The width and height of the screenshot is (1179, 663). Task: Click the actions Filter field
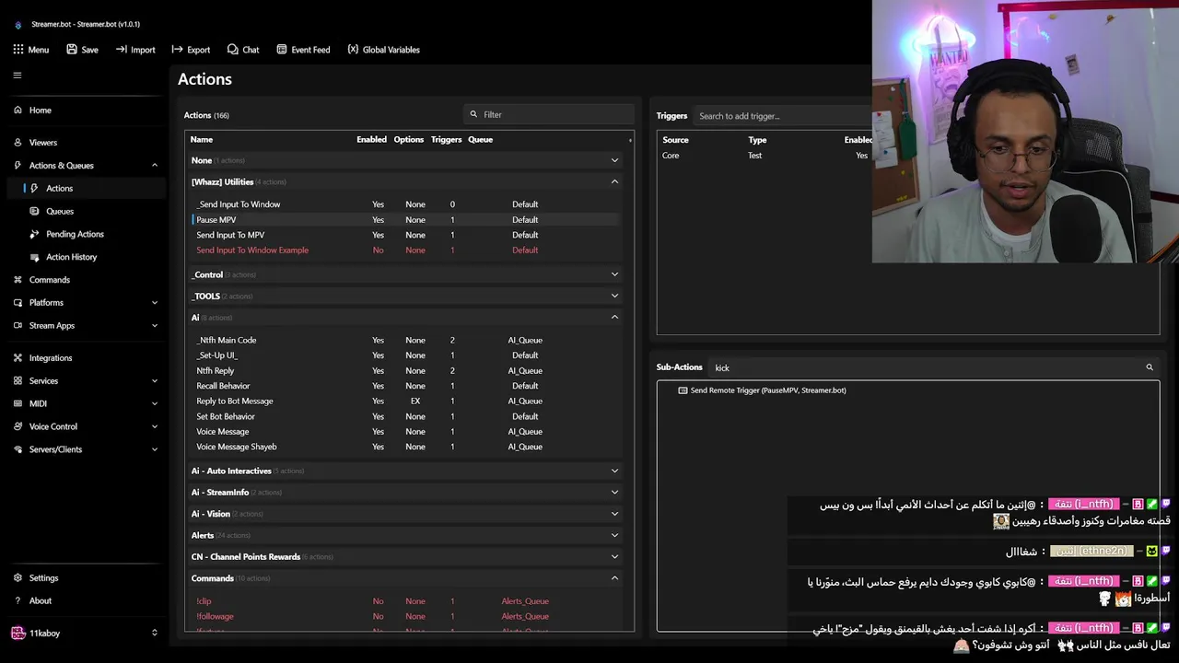pyautogui.click(x=549, y=115)
